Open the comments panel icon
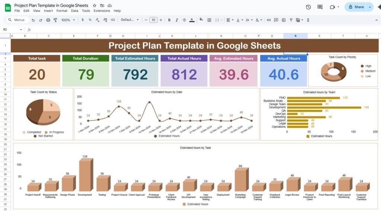The height and width of the screenshot is (211, 381). (x=320, y=7)
